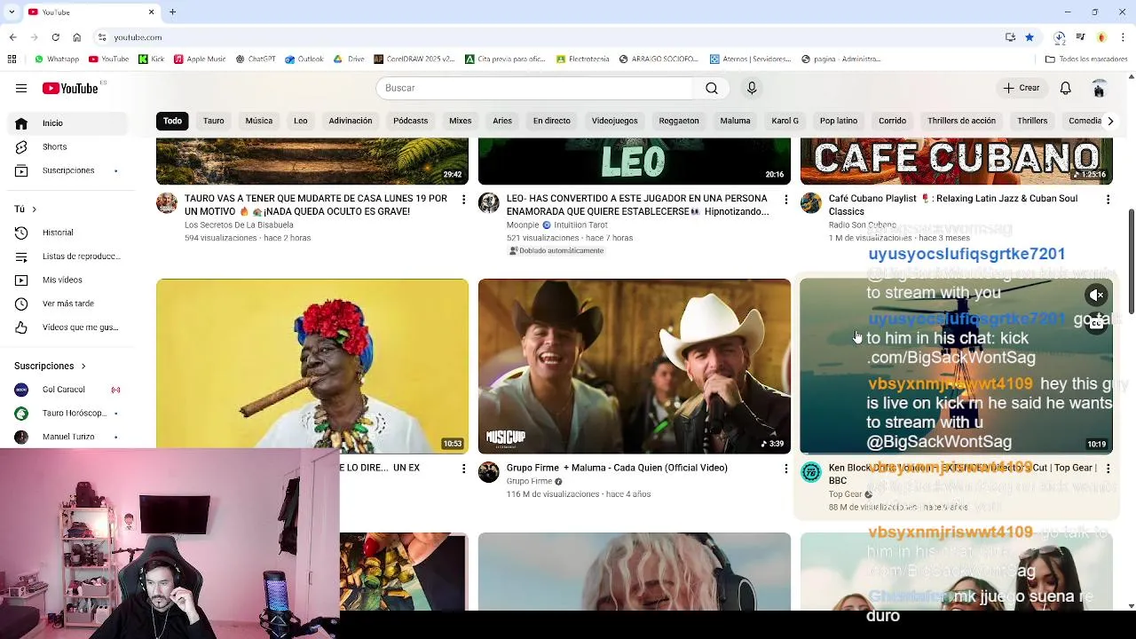The width and height of the screenshot is (1136, 639).
Task: Unmute the Ken Block preview video
Action: [1097, 295]
